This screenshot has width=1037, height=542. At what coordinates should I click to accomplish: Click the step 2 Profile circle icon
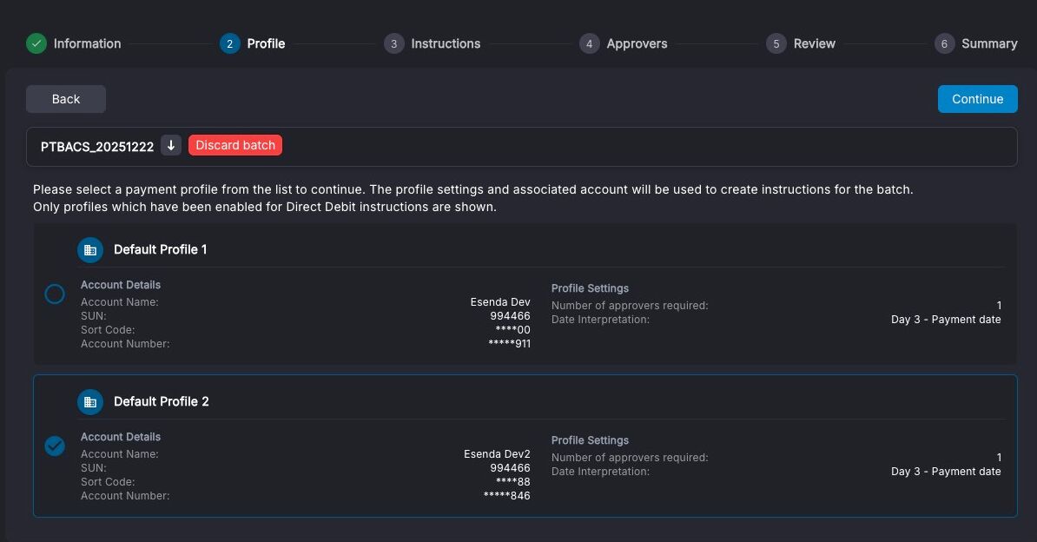[x=229, y=43]
